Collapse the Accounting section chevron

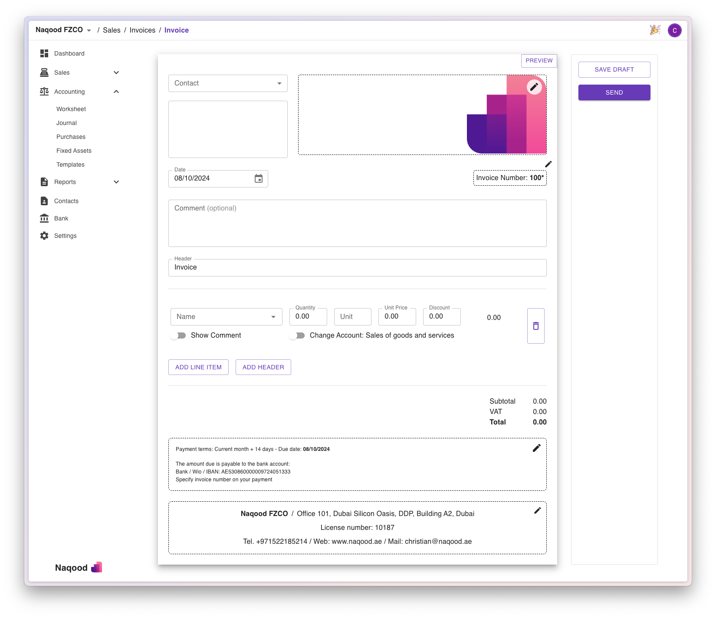pyautogui.click(x=116, y=92)
